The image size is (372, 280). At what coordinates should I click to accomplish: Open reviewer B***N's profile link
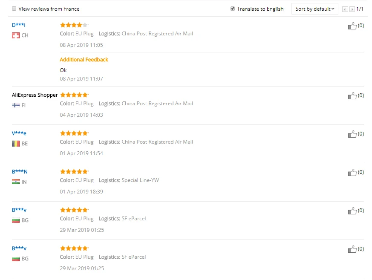coord(20,172)
